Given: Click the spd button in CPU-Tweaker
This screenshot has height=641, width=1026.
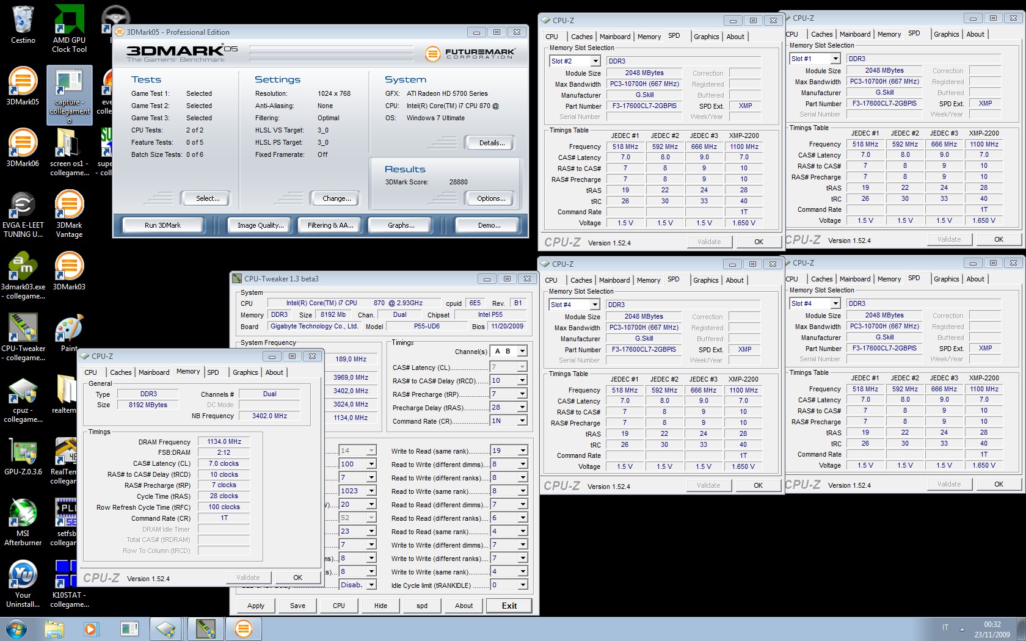Looking at the screenshot, I should click(422, 606).
